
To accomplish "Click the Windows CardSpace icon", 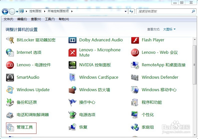I will coord(72,77).
